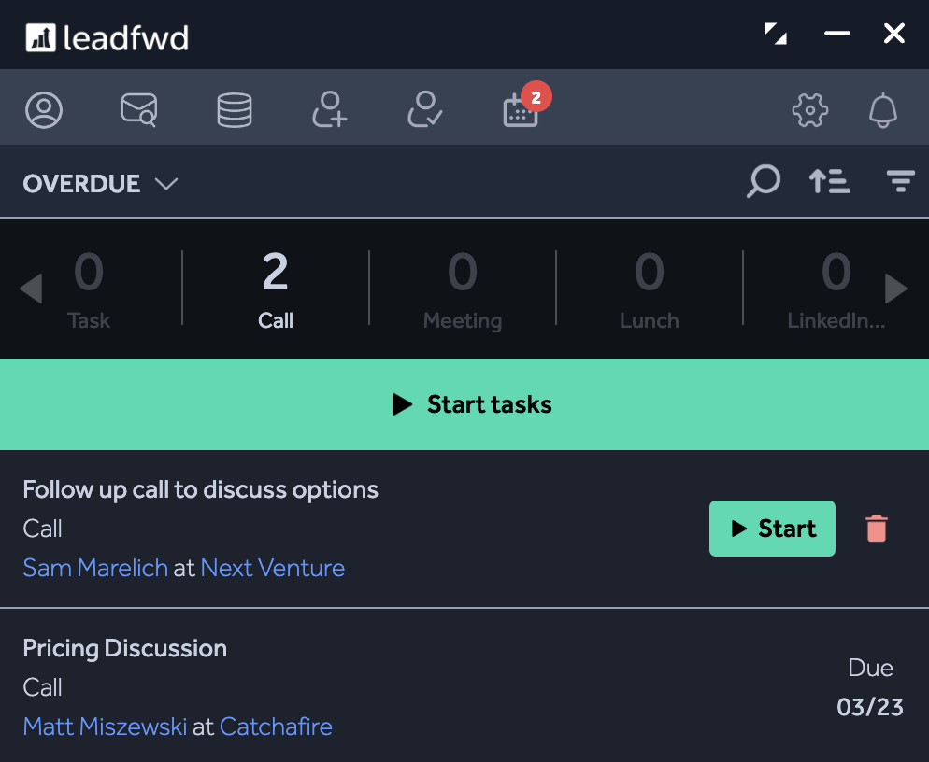Open Sam Marelich contact link

tap(95, 568)
